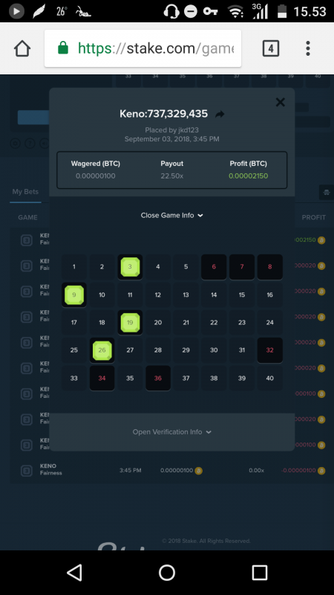Select Keno tile number 9 gem
The width and height of the screenshot is (334, 595).
[73, 295]
